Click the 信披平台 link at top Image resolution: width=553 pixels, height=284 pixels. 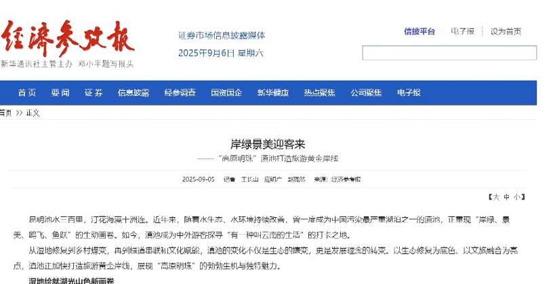click(419, 31)
